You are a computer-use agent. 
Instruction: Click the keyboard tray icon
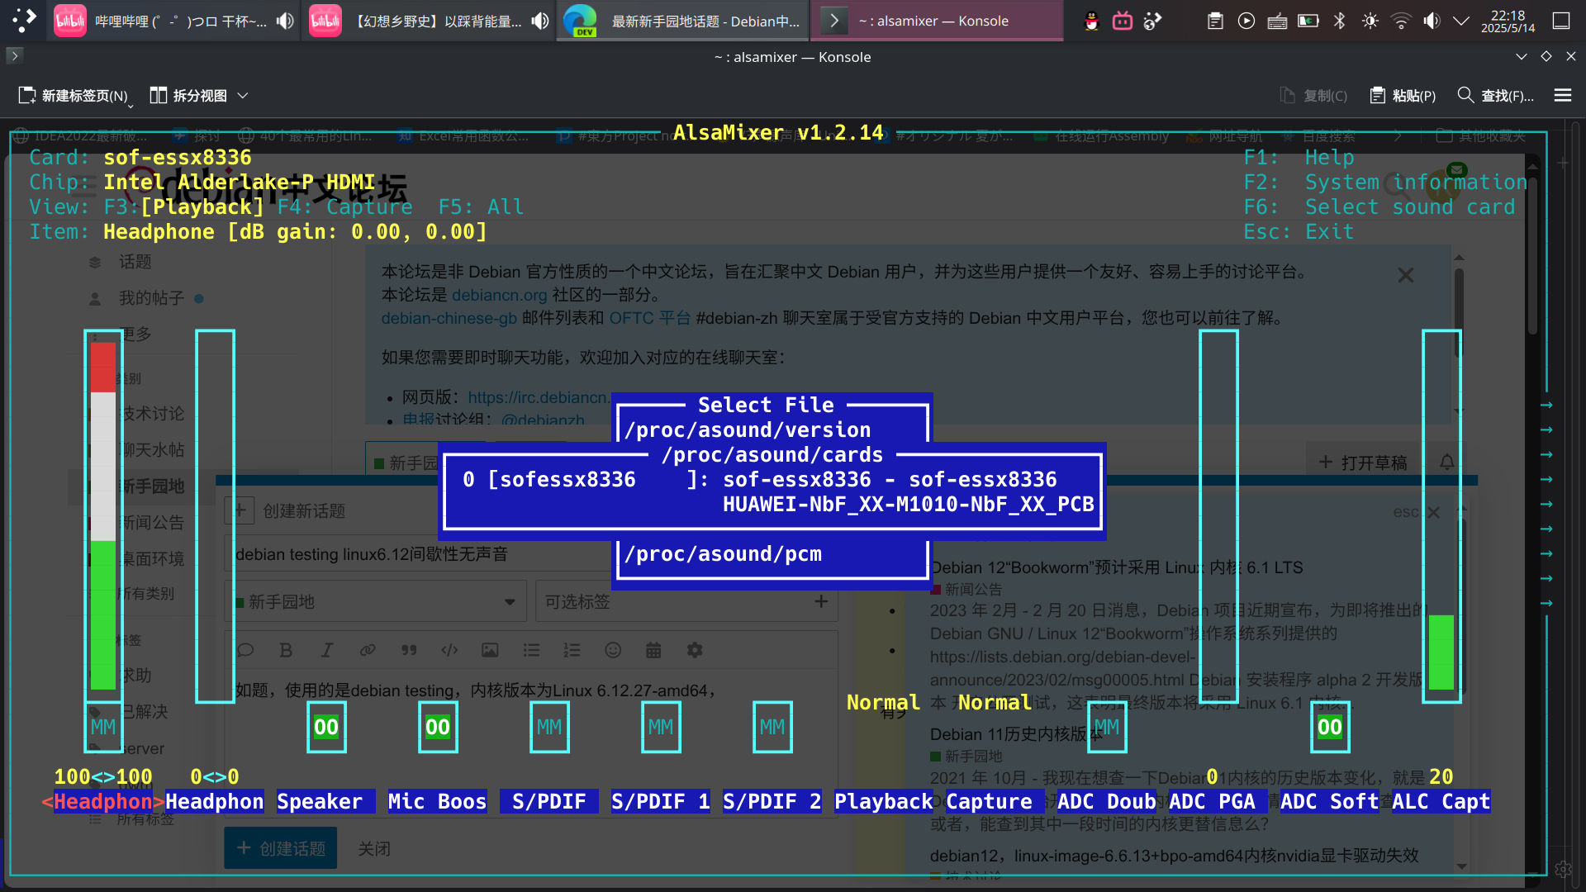[1277, 21]
